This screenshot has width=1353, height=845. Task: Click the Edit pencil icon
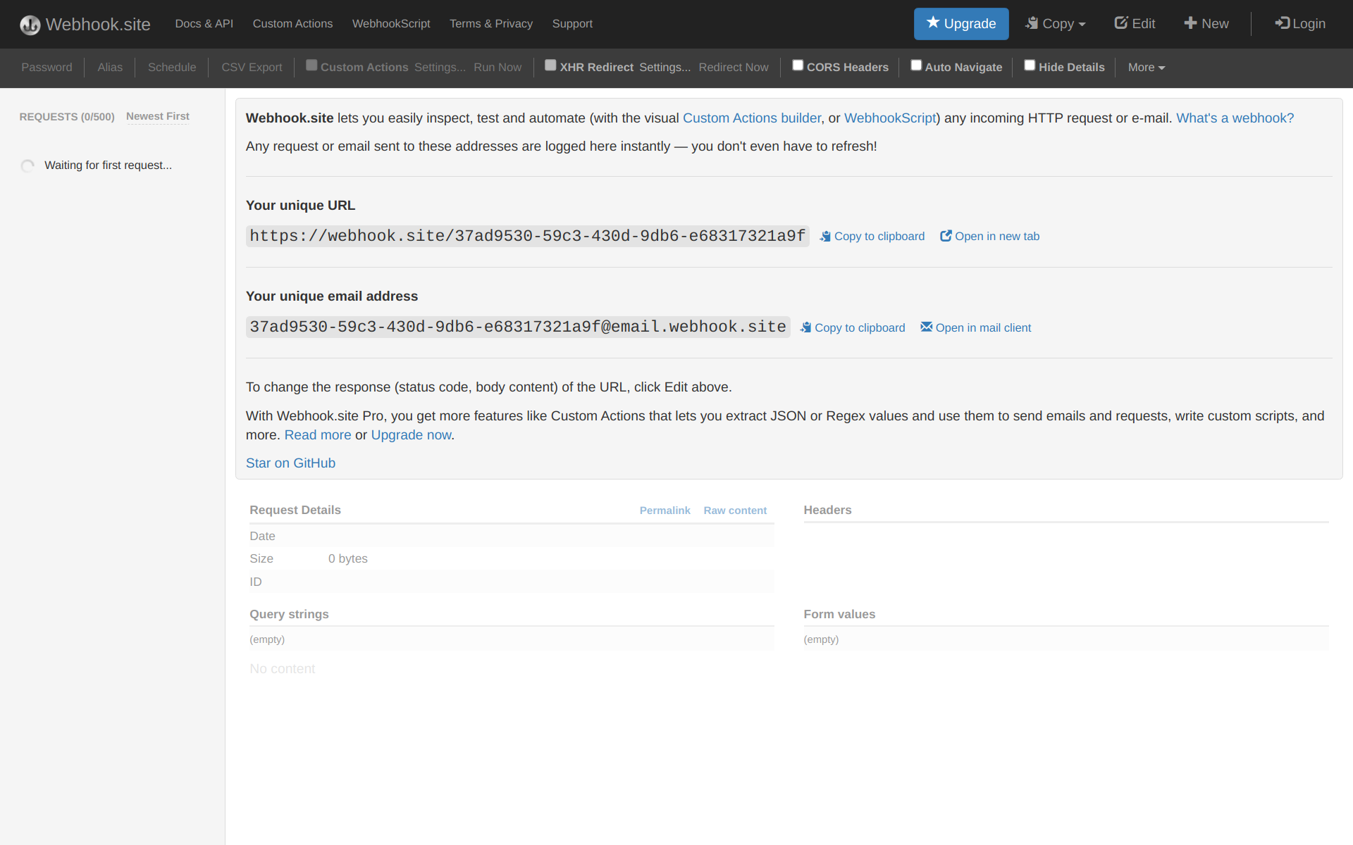point(1120,23)
